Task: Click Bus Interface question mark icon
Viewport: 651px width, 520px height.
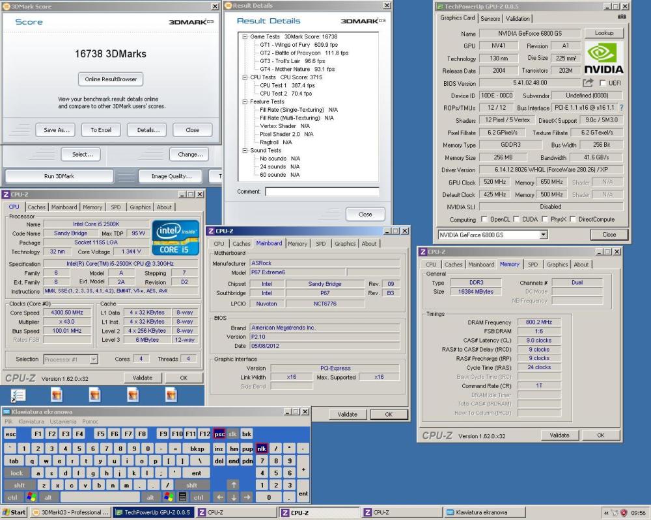Action: coord(622,108)
